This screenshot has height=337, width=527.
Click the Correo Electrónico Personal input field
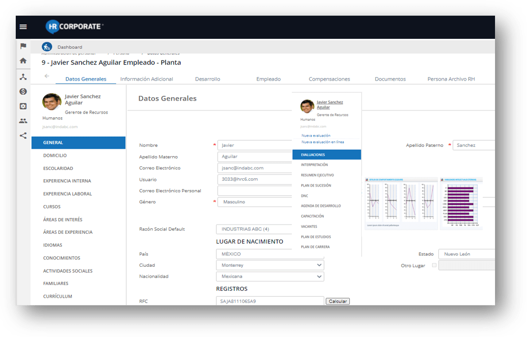point(255,191)
